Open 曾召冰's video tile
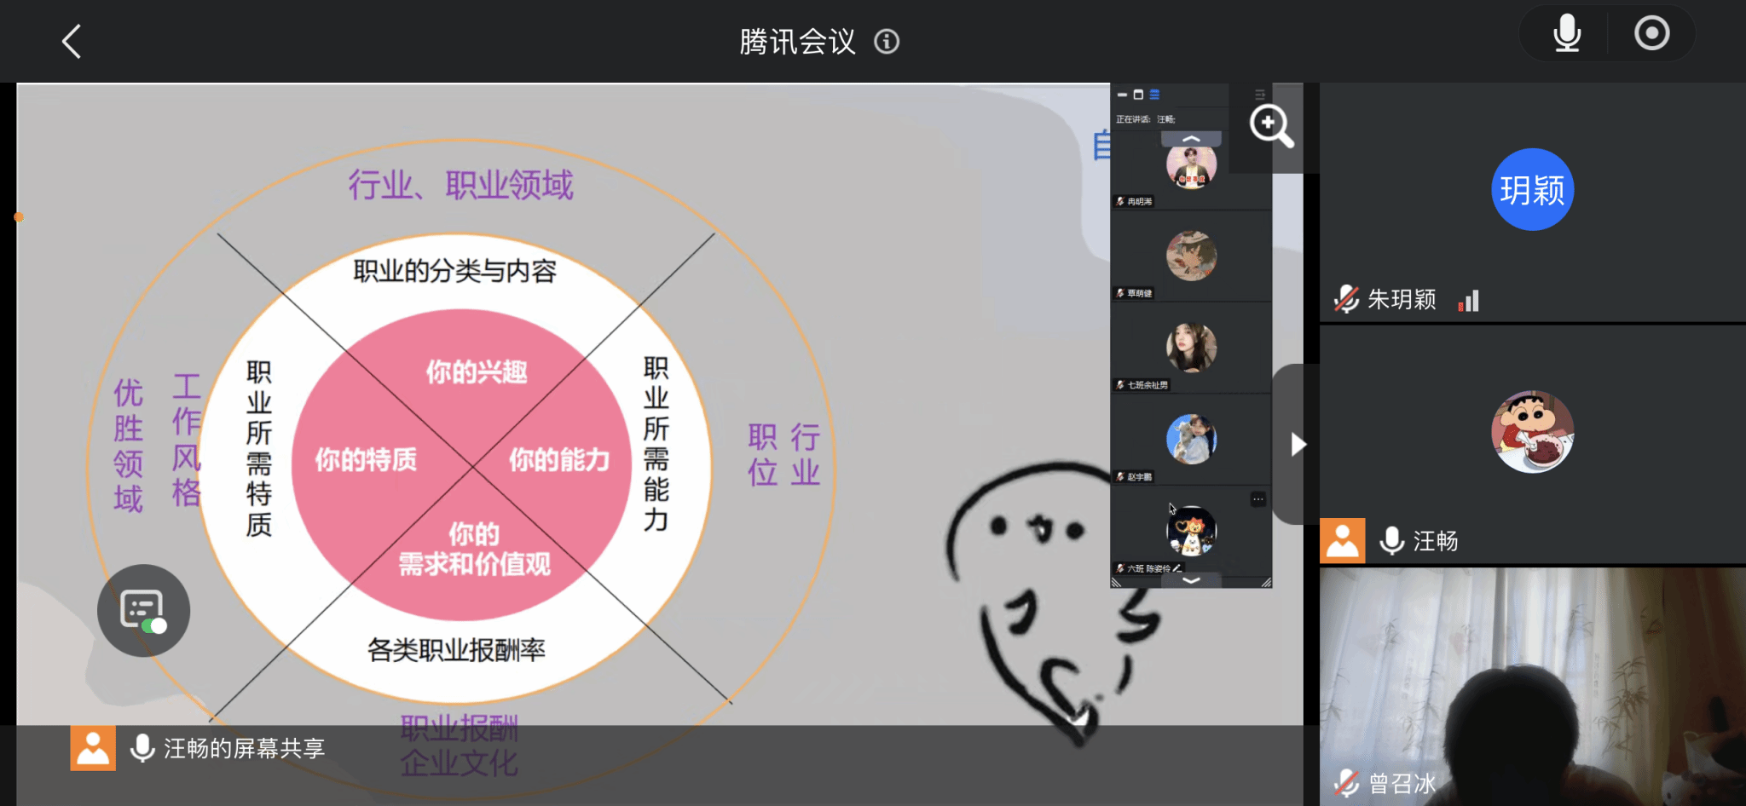 pos(1532,686)
